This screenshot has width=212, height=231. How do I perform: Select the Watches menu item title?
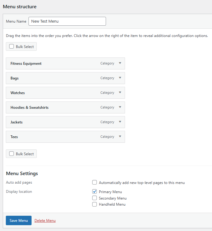point(17,93)
